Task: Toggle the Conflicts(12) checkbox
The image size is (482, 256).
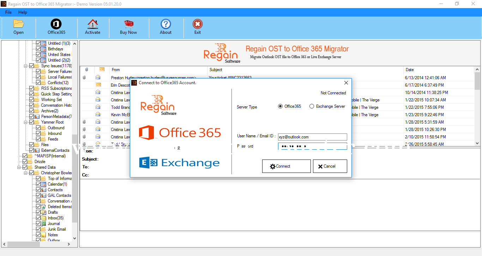Action: click(38, 83)
